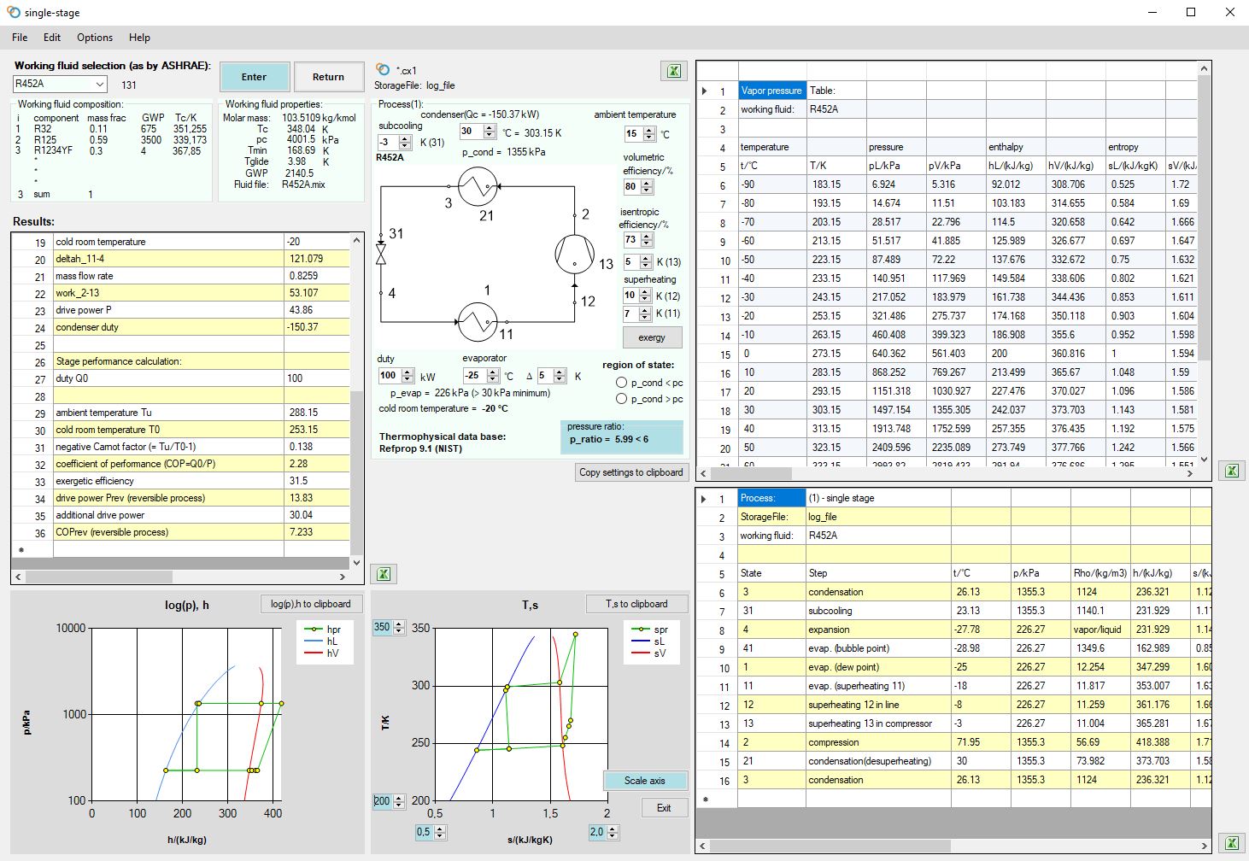Click the condenser symbol in the cycle diagram
The width and height of the screenshot is (1249, 861).
point(478,186)
